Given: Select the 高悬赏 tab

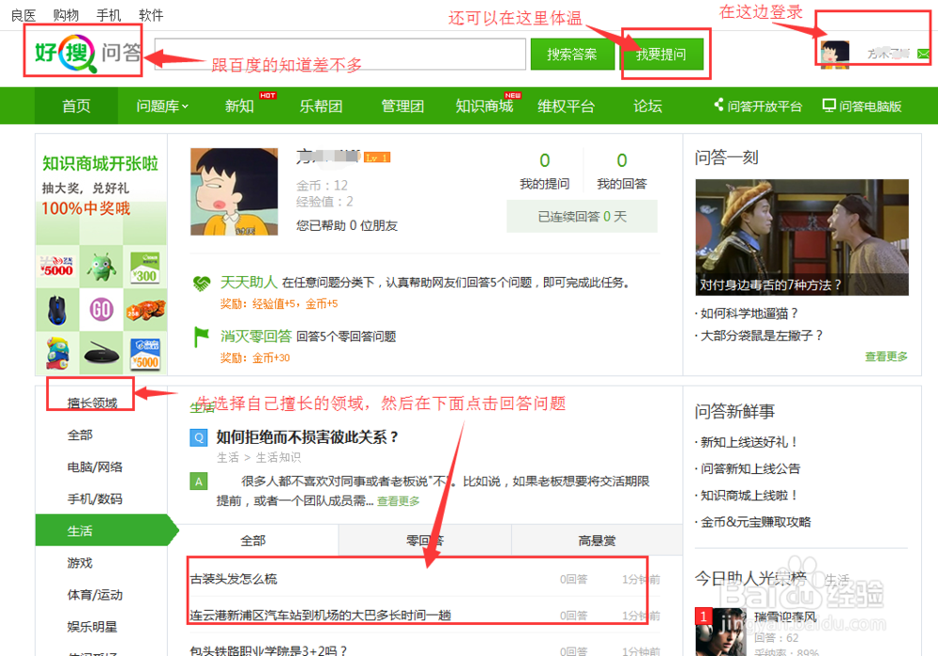Looking at the screenshot, I should [597, 541].
